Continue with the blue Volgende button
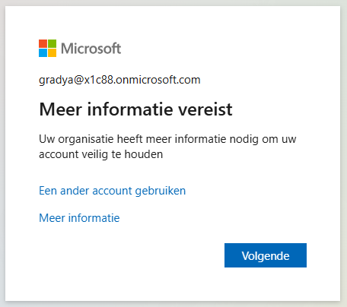Image resolution: width=347 pixels, height=307 pixels. 266,255
